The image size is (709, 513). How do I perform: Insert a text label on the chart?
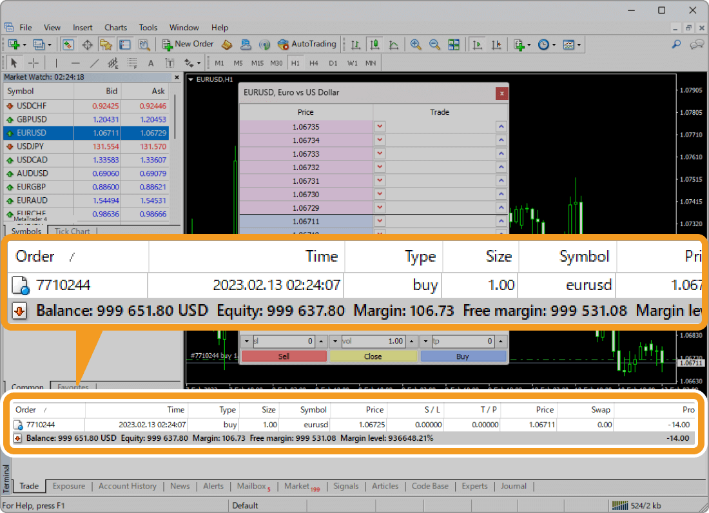coord(170,63)
